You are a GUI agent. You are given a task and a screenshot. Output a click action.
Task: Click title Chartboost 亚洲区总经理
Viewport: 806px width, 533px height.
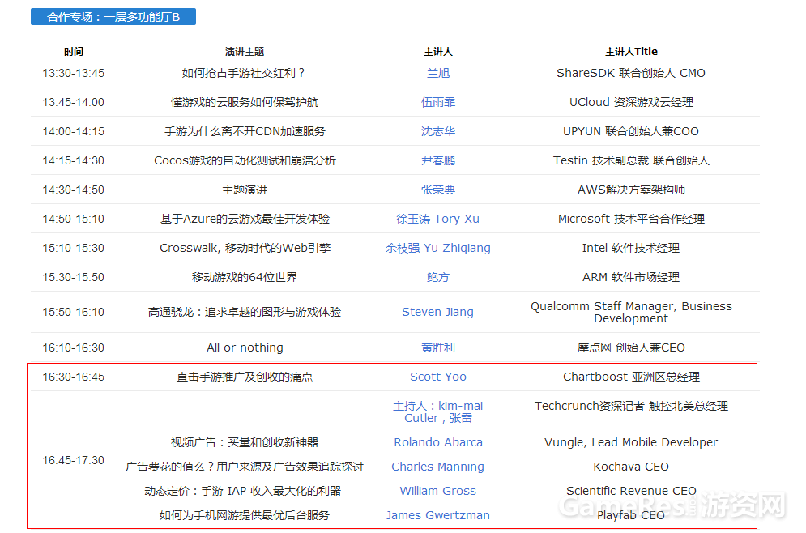pos(631,377)
